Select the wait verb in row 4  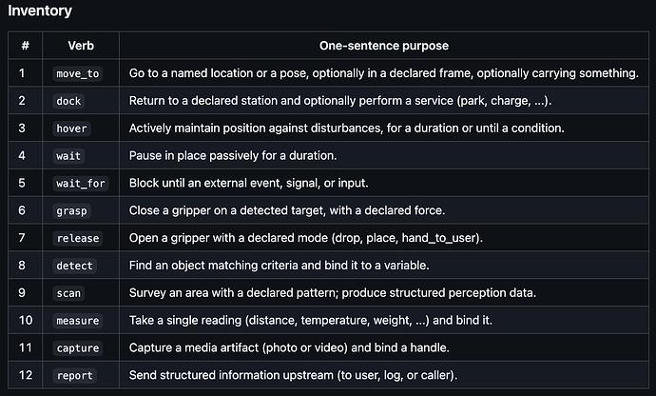tap(68, 156)
